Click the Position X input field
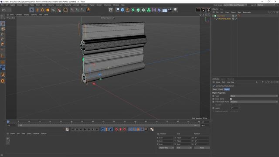Screen dimensions: 279x157 (166, 138)
